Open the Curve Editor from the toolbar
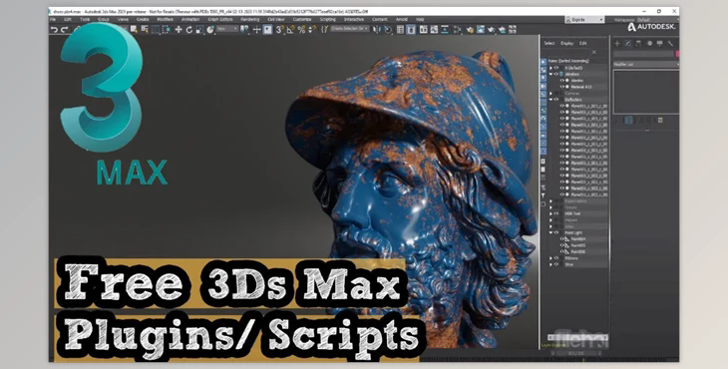 pyautogui.click(x=434, y=29)
